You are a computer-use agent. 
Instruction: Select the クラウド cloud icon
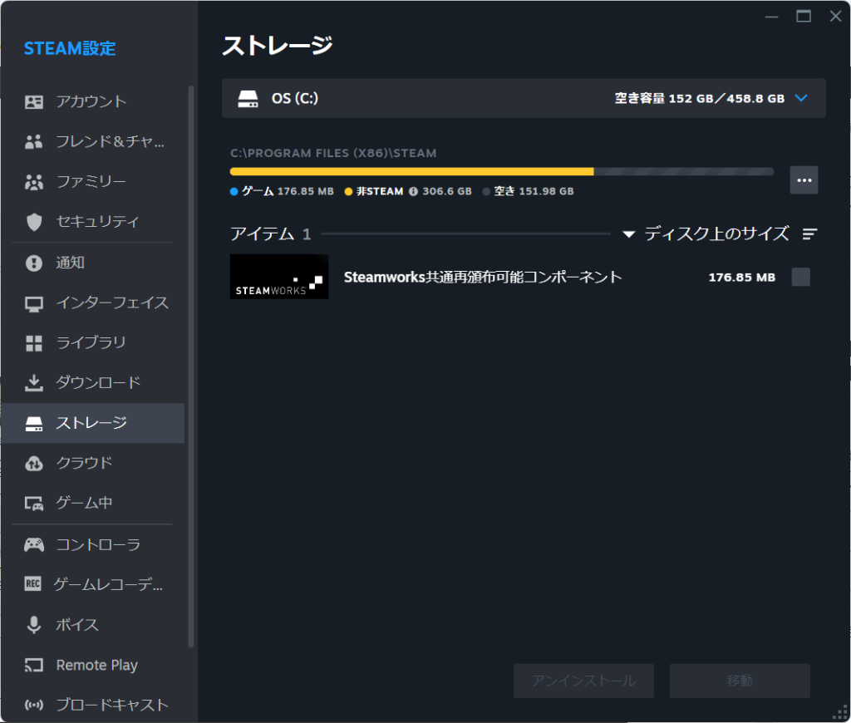33,463
